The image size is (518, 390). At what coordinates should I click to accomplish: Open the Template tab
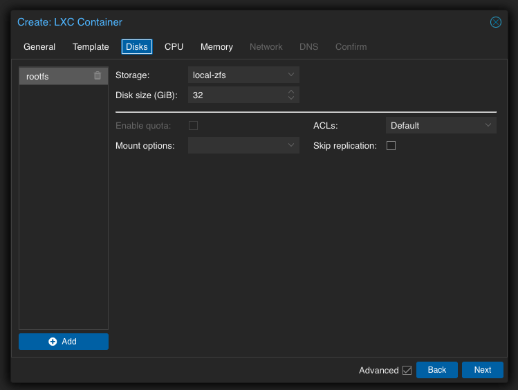click(x=91, y=47)
